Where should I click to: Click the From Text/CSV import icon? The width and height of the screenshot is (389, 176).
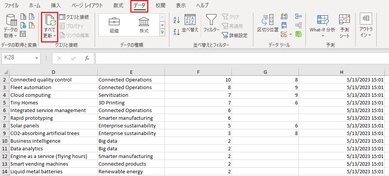click(x=23, y=17)
